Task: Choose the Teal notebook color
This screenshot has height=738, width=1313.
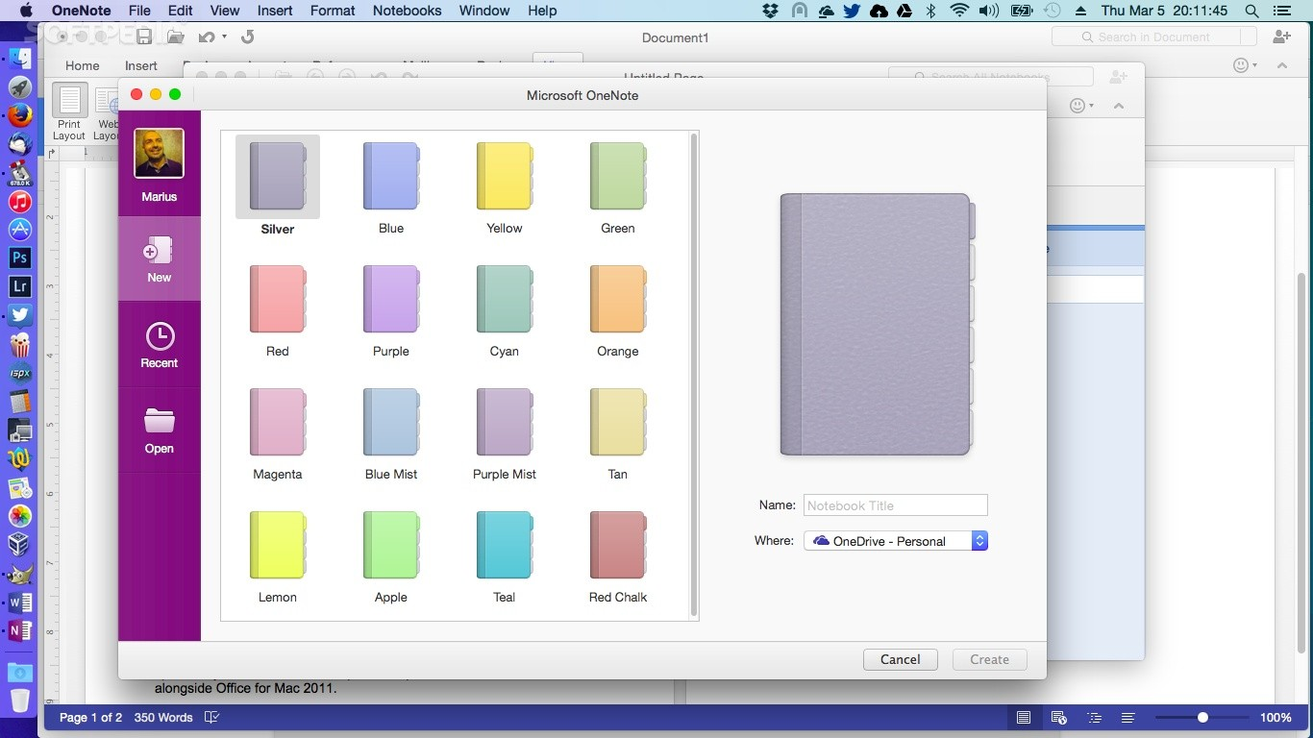Action: 504,546
